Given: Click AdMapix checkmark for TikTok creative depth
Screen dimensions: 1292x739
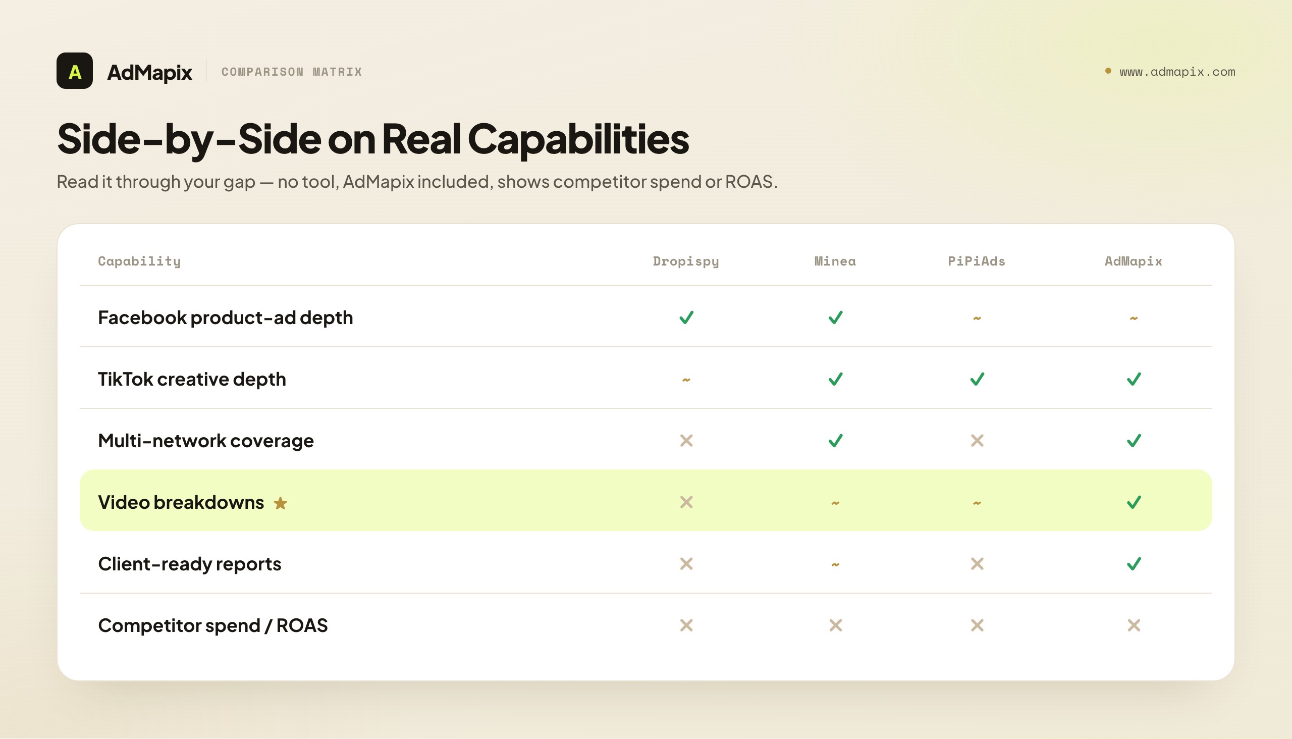Looking at the screenshot, I should pyautogui.click(x=1134, y=379).
